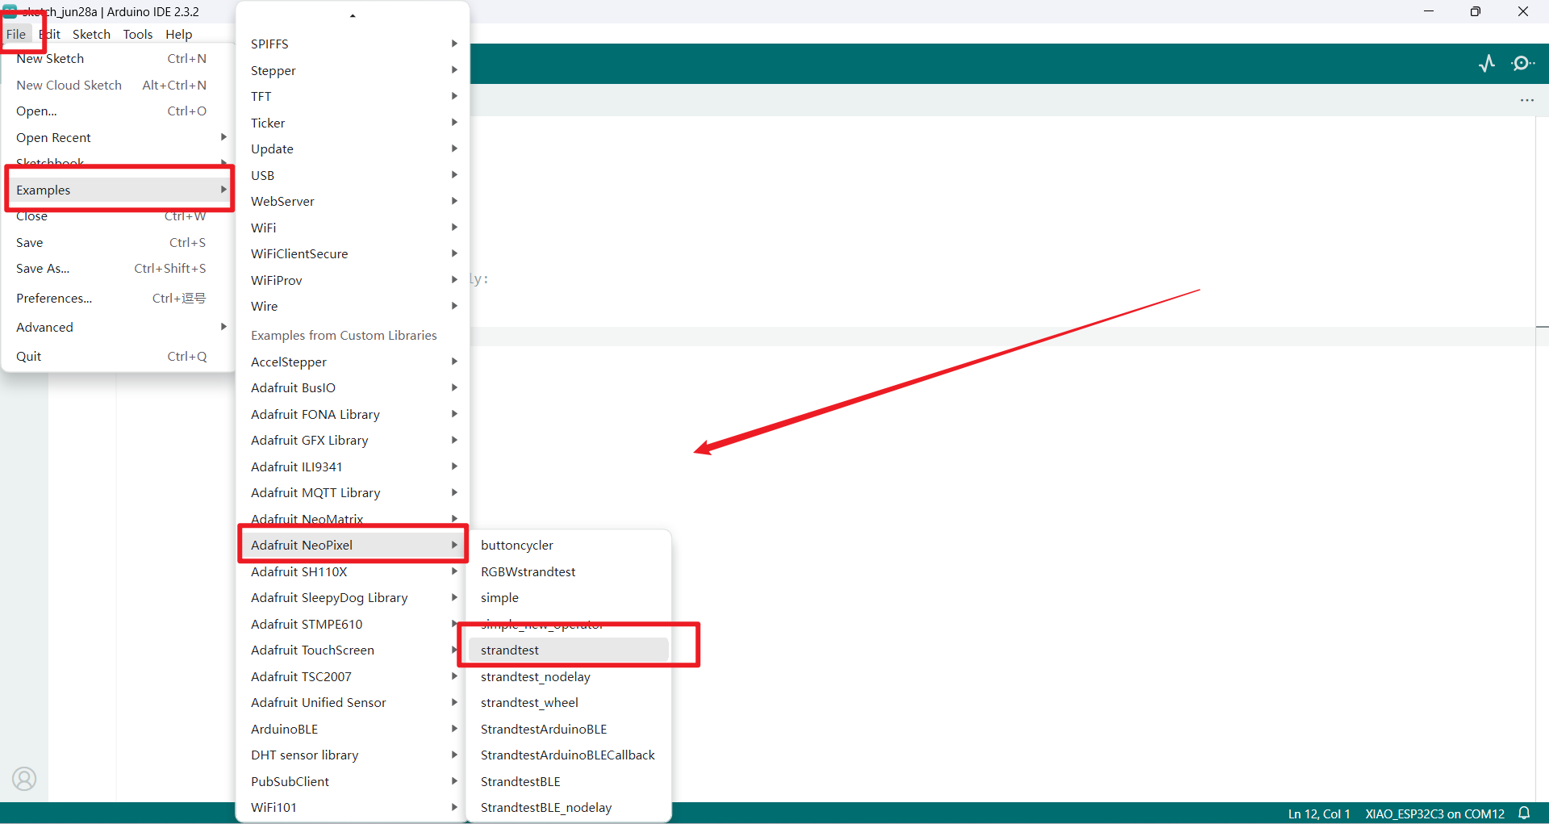Expand the Adafruit Unified Sensor submenu
Image resolution: width=1549 pixels, height=824 pixels.
(x=353, y=702)
